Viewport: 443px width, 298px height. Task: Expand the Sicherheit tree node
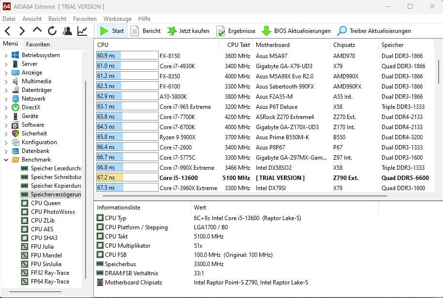[x=6, y=134]
